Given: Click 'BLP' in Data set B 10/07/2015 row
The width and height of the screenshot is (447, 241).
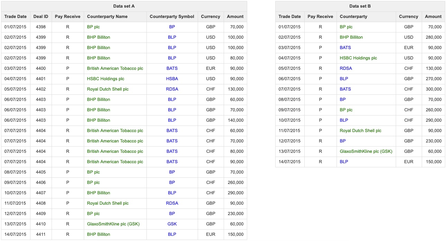Looking at the screenshot, I should click(344, 120).
